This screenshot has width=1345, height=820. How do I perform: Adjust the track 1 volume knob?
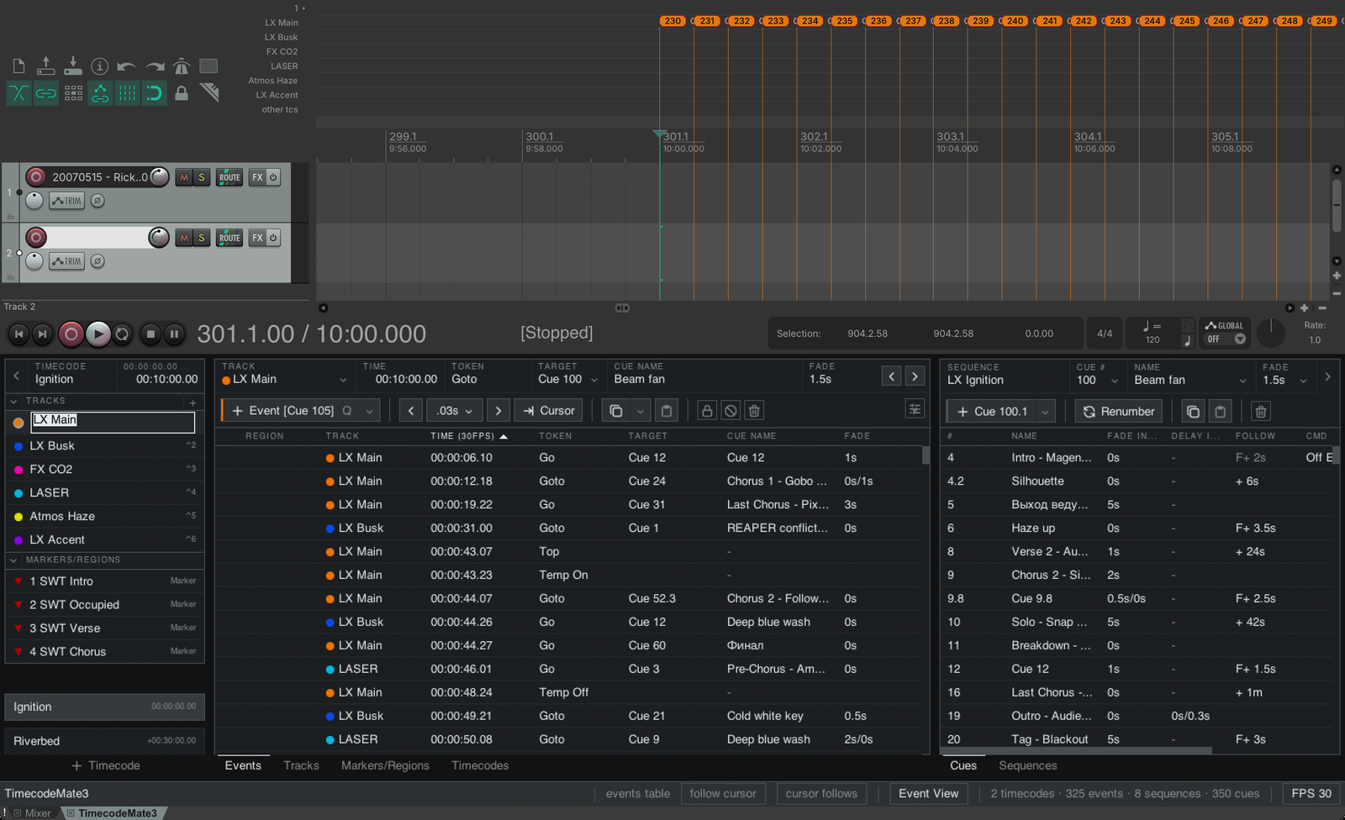pyautogui.click(x=159, y=176)
